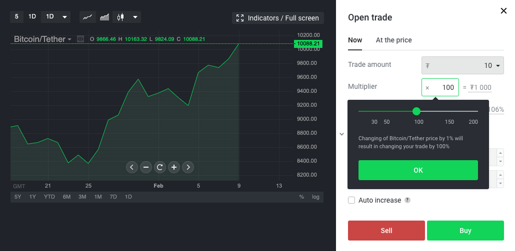Zoom out the chart with minus icon

146,167
